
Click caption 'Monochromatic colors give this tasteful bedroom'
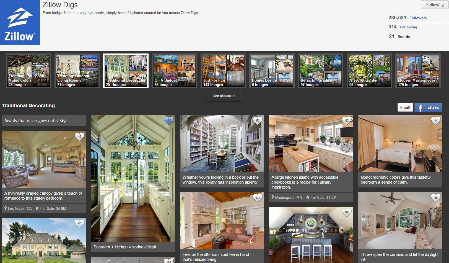click(x=395, y=180)
